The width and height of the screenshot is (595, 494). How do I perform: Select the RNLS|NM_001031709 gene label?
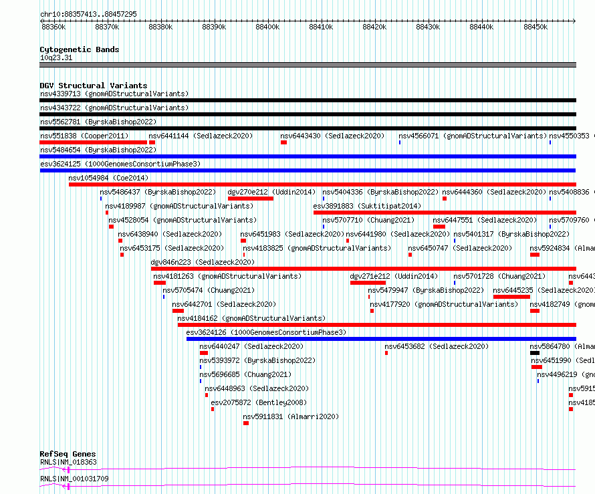(x=74, y=479)
